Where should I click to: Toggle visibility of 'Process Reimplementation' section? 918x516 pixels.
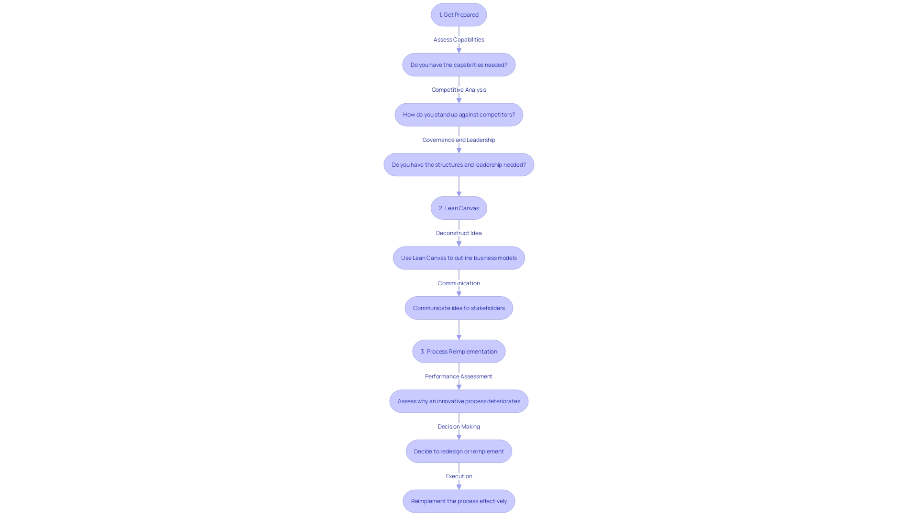[459, 351]
